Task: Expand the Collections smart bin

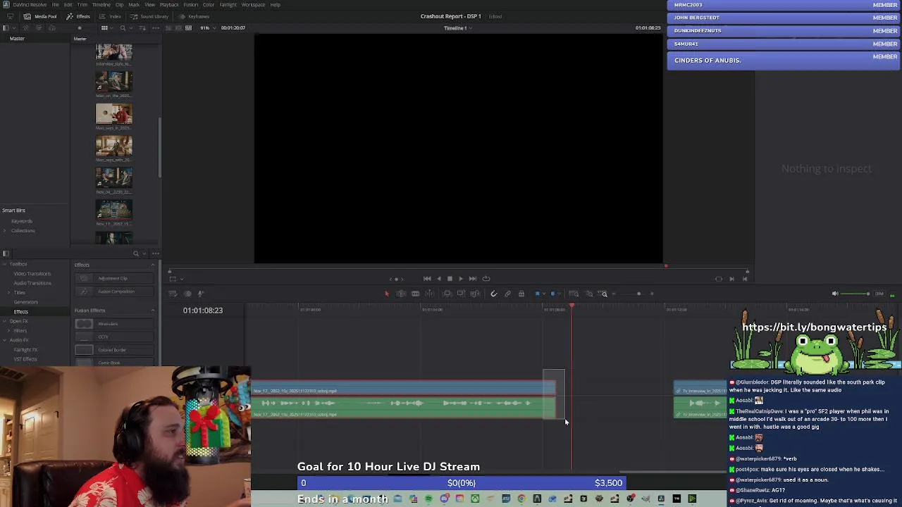Action: pos(5,231)
